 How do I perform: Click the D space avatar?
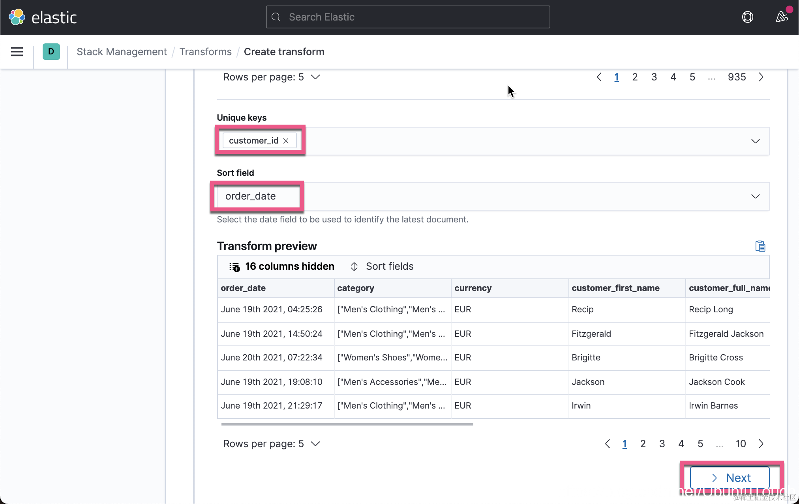51,52
